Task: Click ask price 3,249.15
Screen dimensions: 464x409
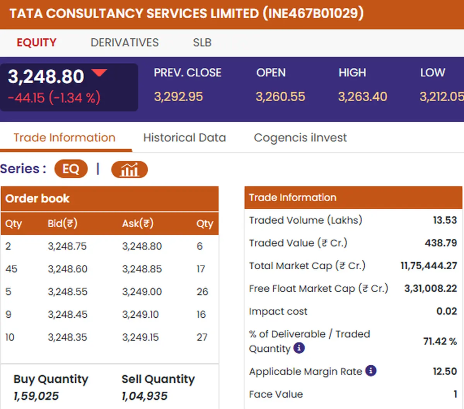Action: coord(140,337)
